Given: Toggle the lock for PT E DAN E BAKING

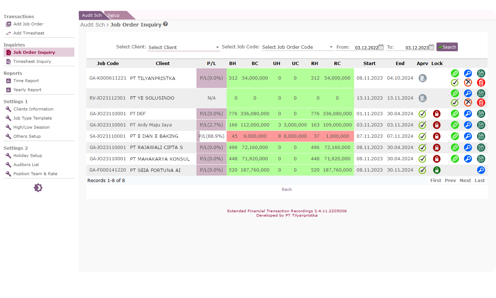Looking at the screenshot, I should 436,136.
